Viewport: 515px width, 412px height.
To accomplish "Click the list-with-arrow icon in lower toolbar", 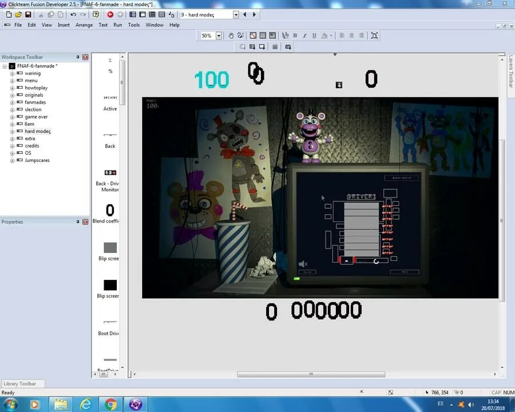I will tap(252, 47).
